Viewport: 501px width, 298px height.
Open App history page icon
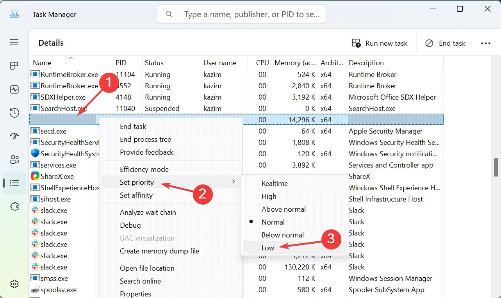14,113
